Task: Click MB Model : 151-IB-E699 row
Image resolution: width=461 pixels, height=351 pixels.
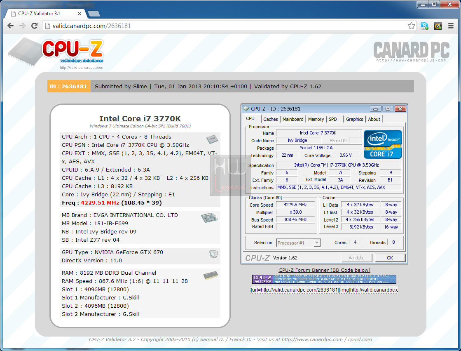Action: (x=95, y=224)
